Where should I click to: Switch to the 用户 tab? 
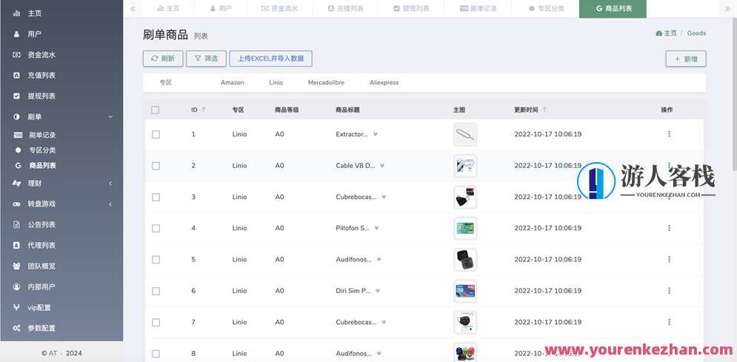pyautogui.click(x=221, y=8)
